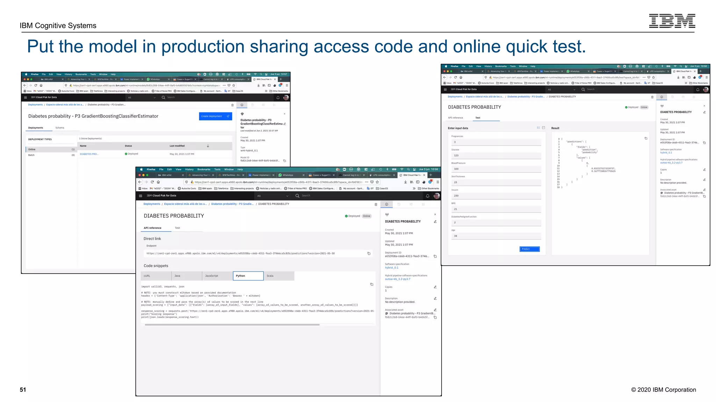Edit Description in middle window
716x402 pixels.
pos(435,299)
